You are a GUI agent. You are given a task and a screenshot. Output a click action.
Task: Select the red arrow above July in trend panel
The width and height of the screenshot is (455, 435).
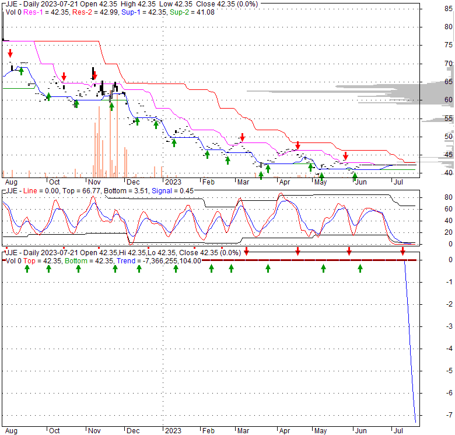[402, 251]
